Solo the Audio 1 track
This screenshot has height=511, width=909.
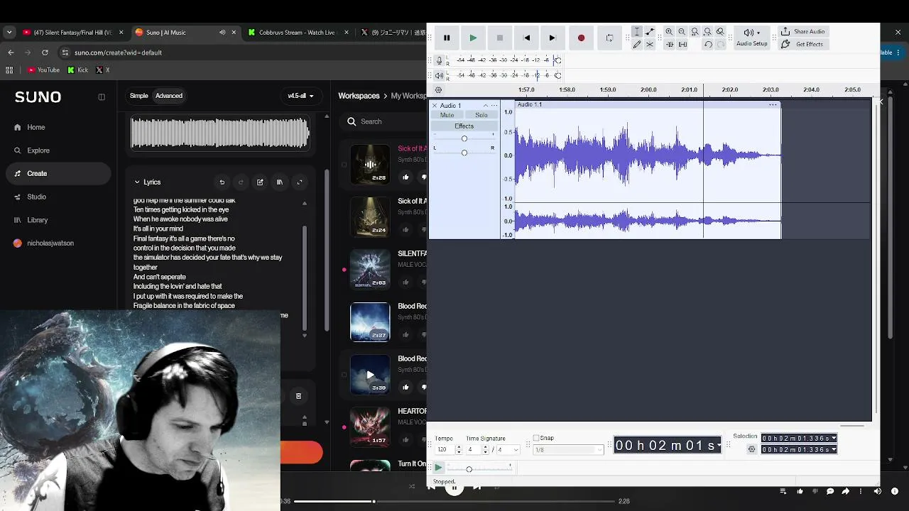point(481,115)
